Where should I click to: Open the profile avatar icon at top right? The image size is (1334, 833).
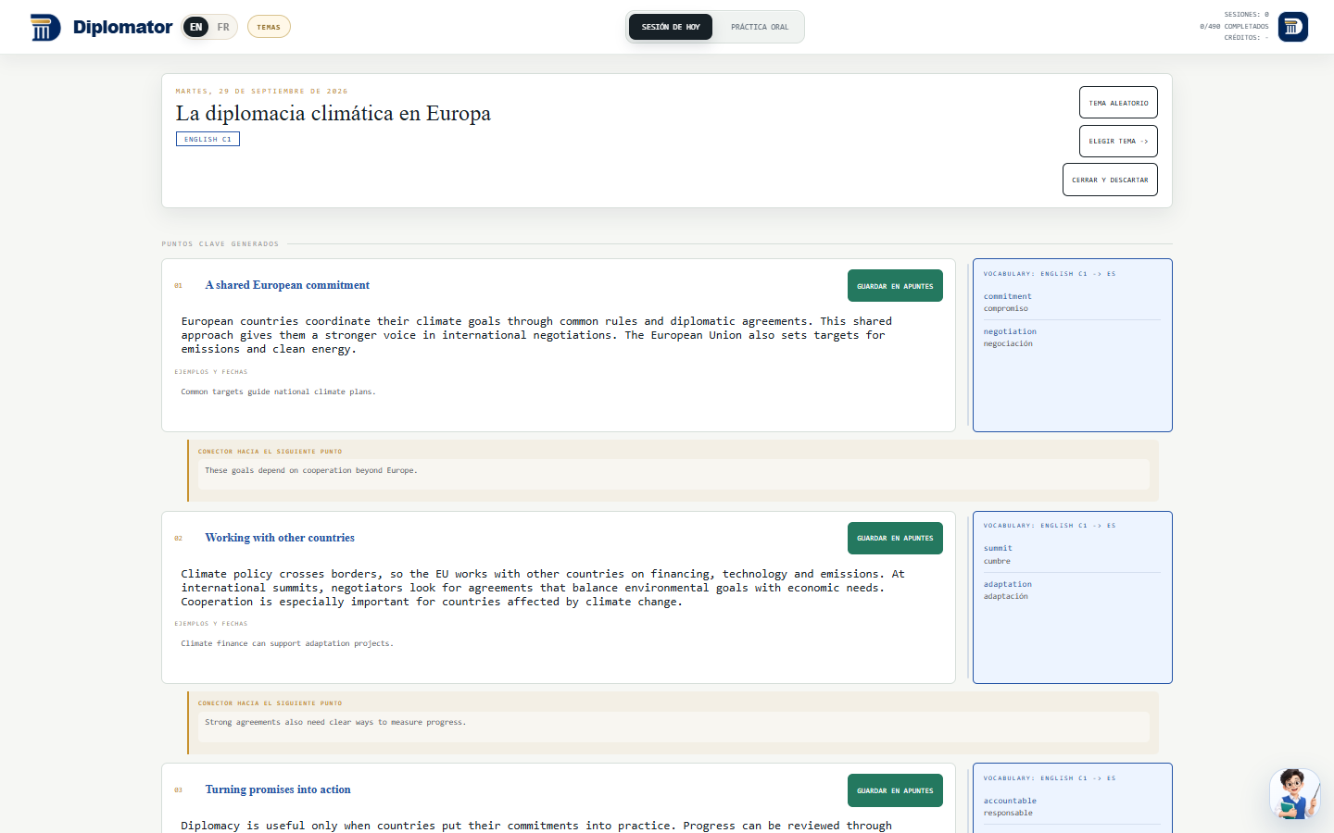pos(1293,27)
